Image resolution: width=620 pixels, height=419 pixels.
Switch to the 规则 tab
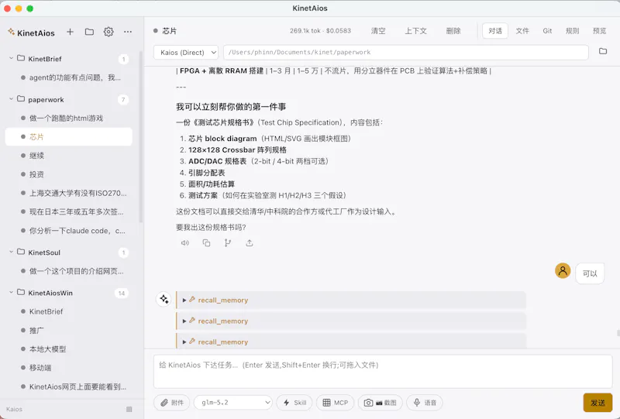(x=572, y=31)
